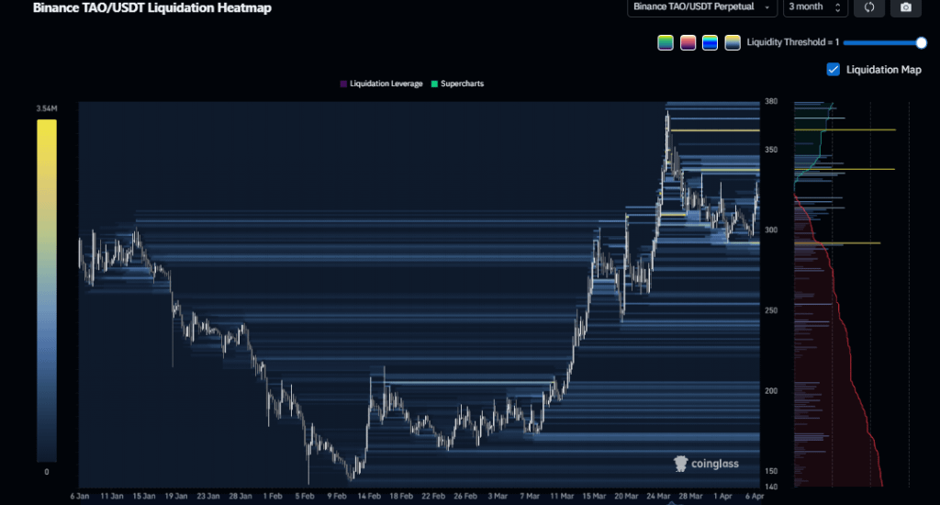
Task: Click the 28 Mar date label
Action: pyautogui.click(x=690, y=496)
